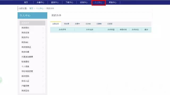Open 办事中心 navigation item
This screenshot has width=170, height=95.
[x=40, y=2]
